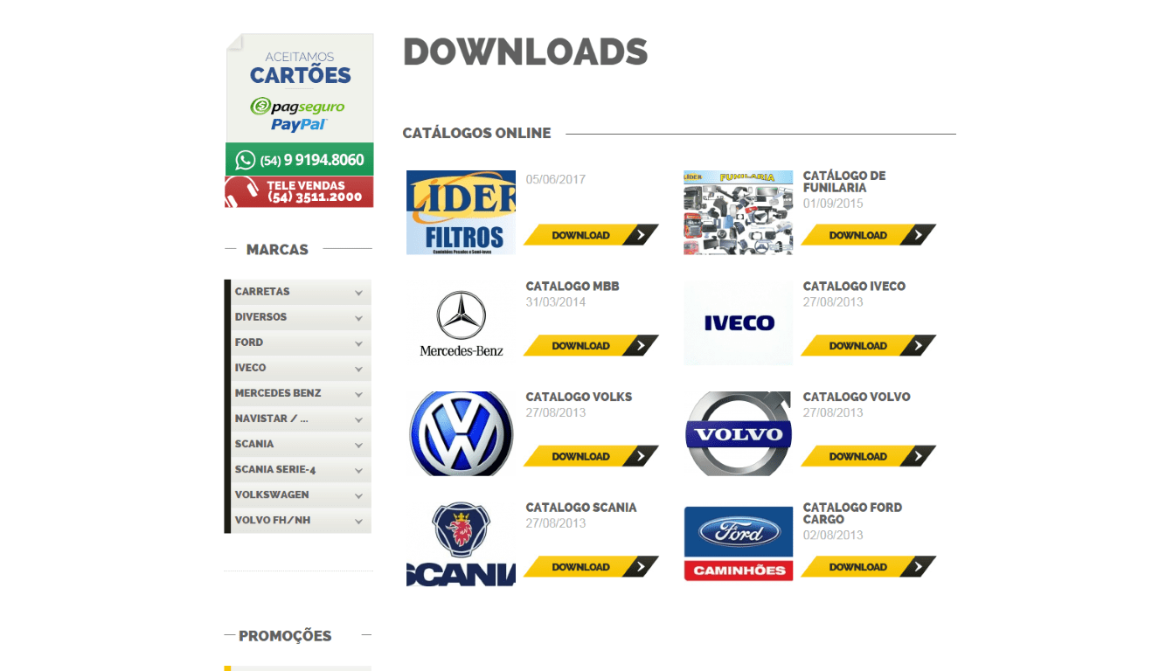
Task: Click the date 02/08/2013
Action: click(x=833, y=536)
